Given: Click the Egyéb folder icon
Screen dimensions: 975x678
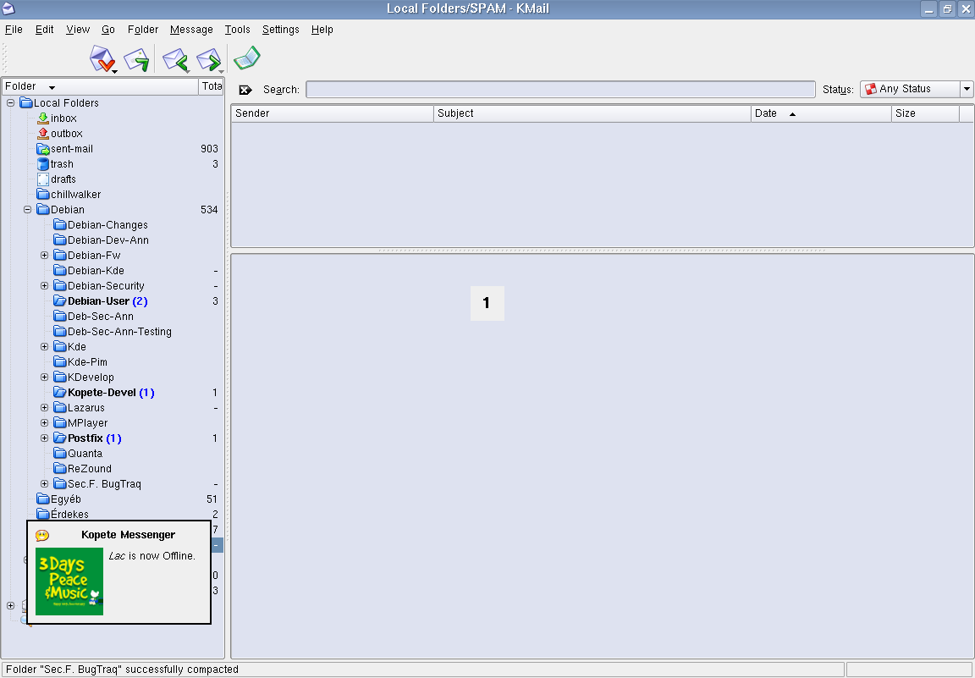Looking at the screenshot, I should (43, 499).
